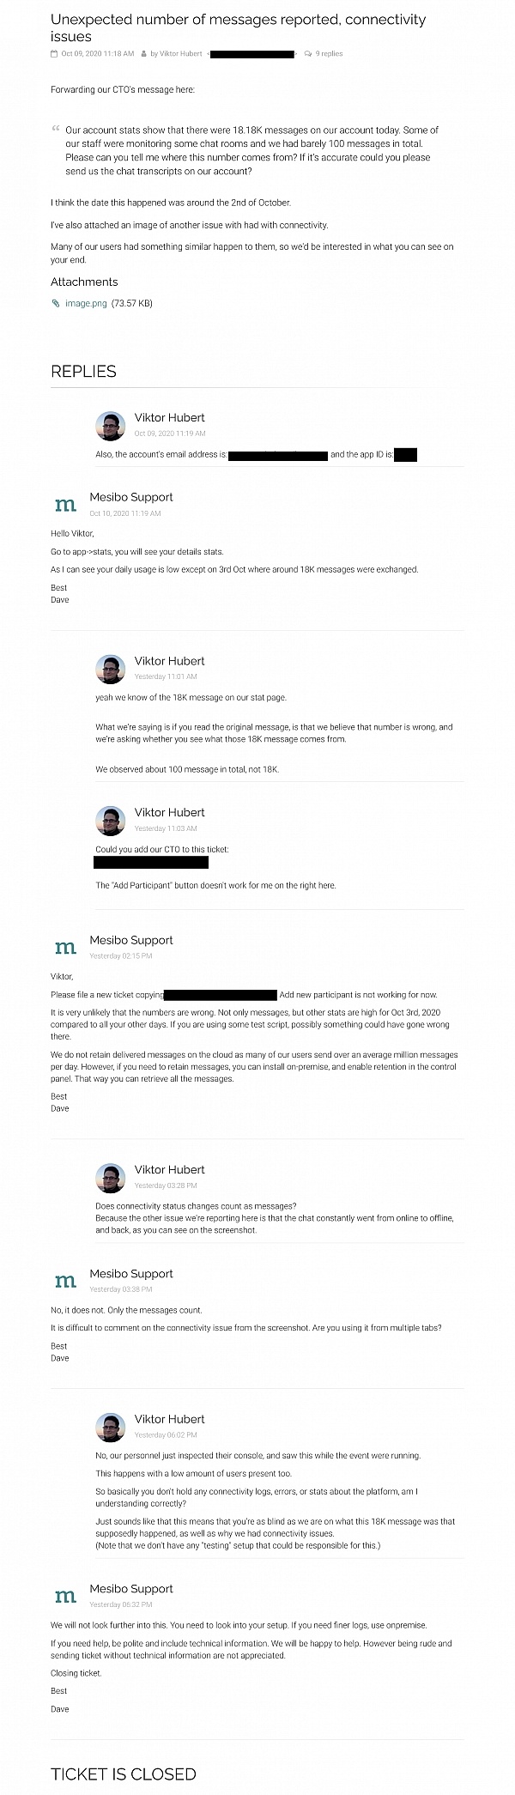Click "by Viktor Hubert" in the ticket header
The width and height of the screenshot is (515, 1795).
[x=176, y=54]
